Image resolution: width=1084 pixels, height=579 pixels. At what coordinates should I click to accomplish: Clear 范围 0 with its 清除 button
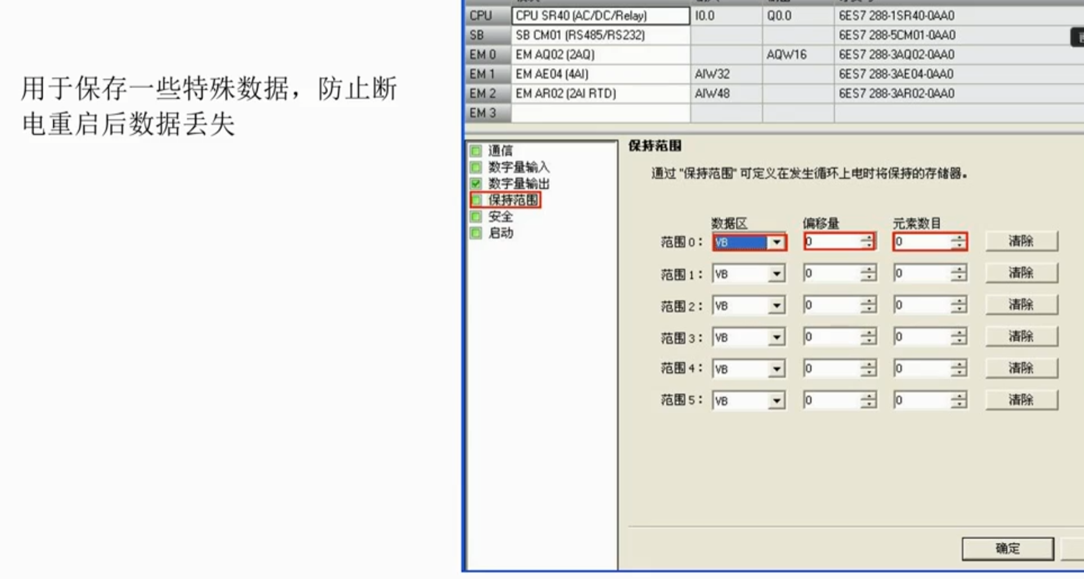tap(1021, 241)
